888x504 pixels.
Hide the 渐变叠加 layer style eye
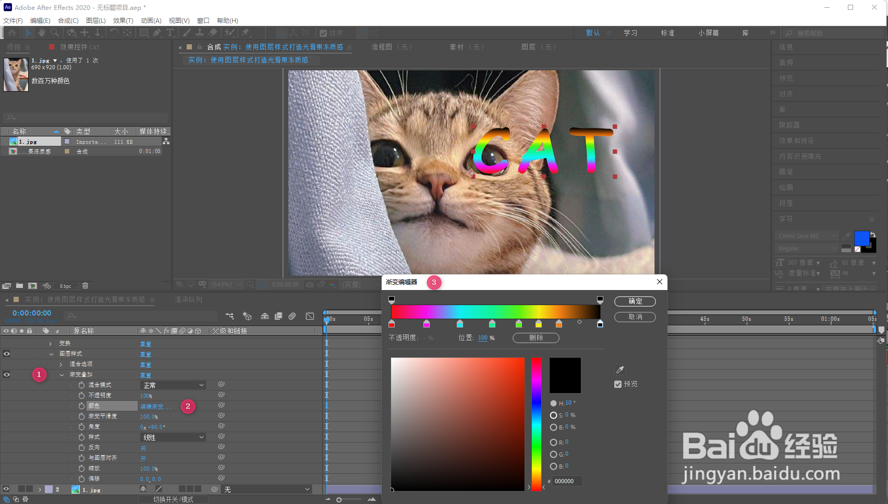click(7, 374)
